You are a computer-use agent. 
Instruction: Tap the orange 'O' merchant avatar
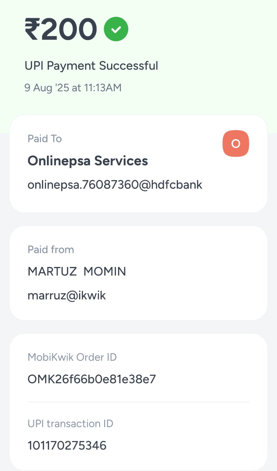click(x=236, y=143)
